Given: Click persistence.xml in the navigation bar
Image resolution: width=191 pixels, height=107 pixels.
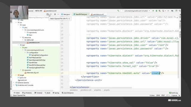Looking at the screenshot, I should (50, 11).
